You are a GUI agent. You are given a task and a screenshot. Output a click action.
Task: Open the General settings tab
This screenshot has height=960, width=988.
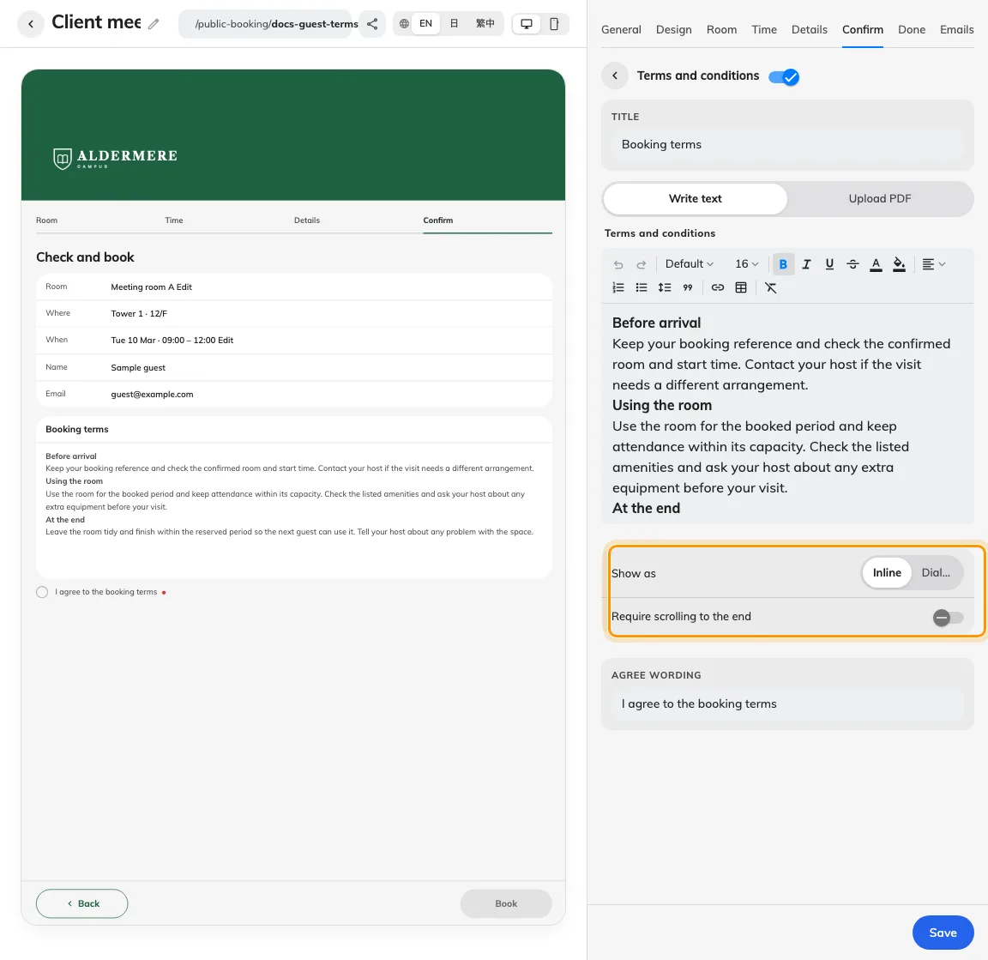(621, 30)
